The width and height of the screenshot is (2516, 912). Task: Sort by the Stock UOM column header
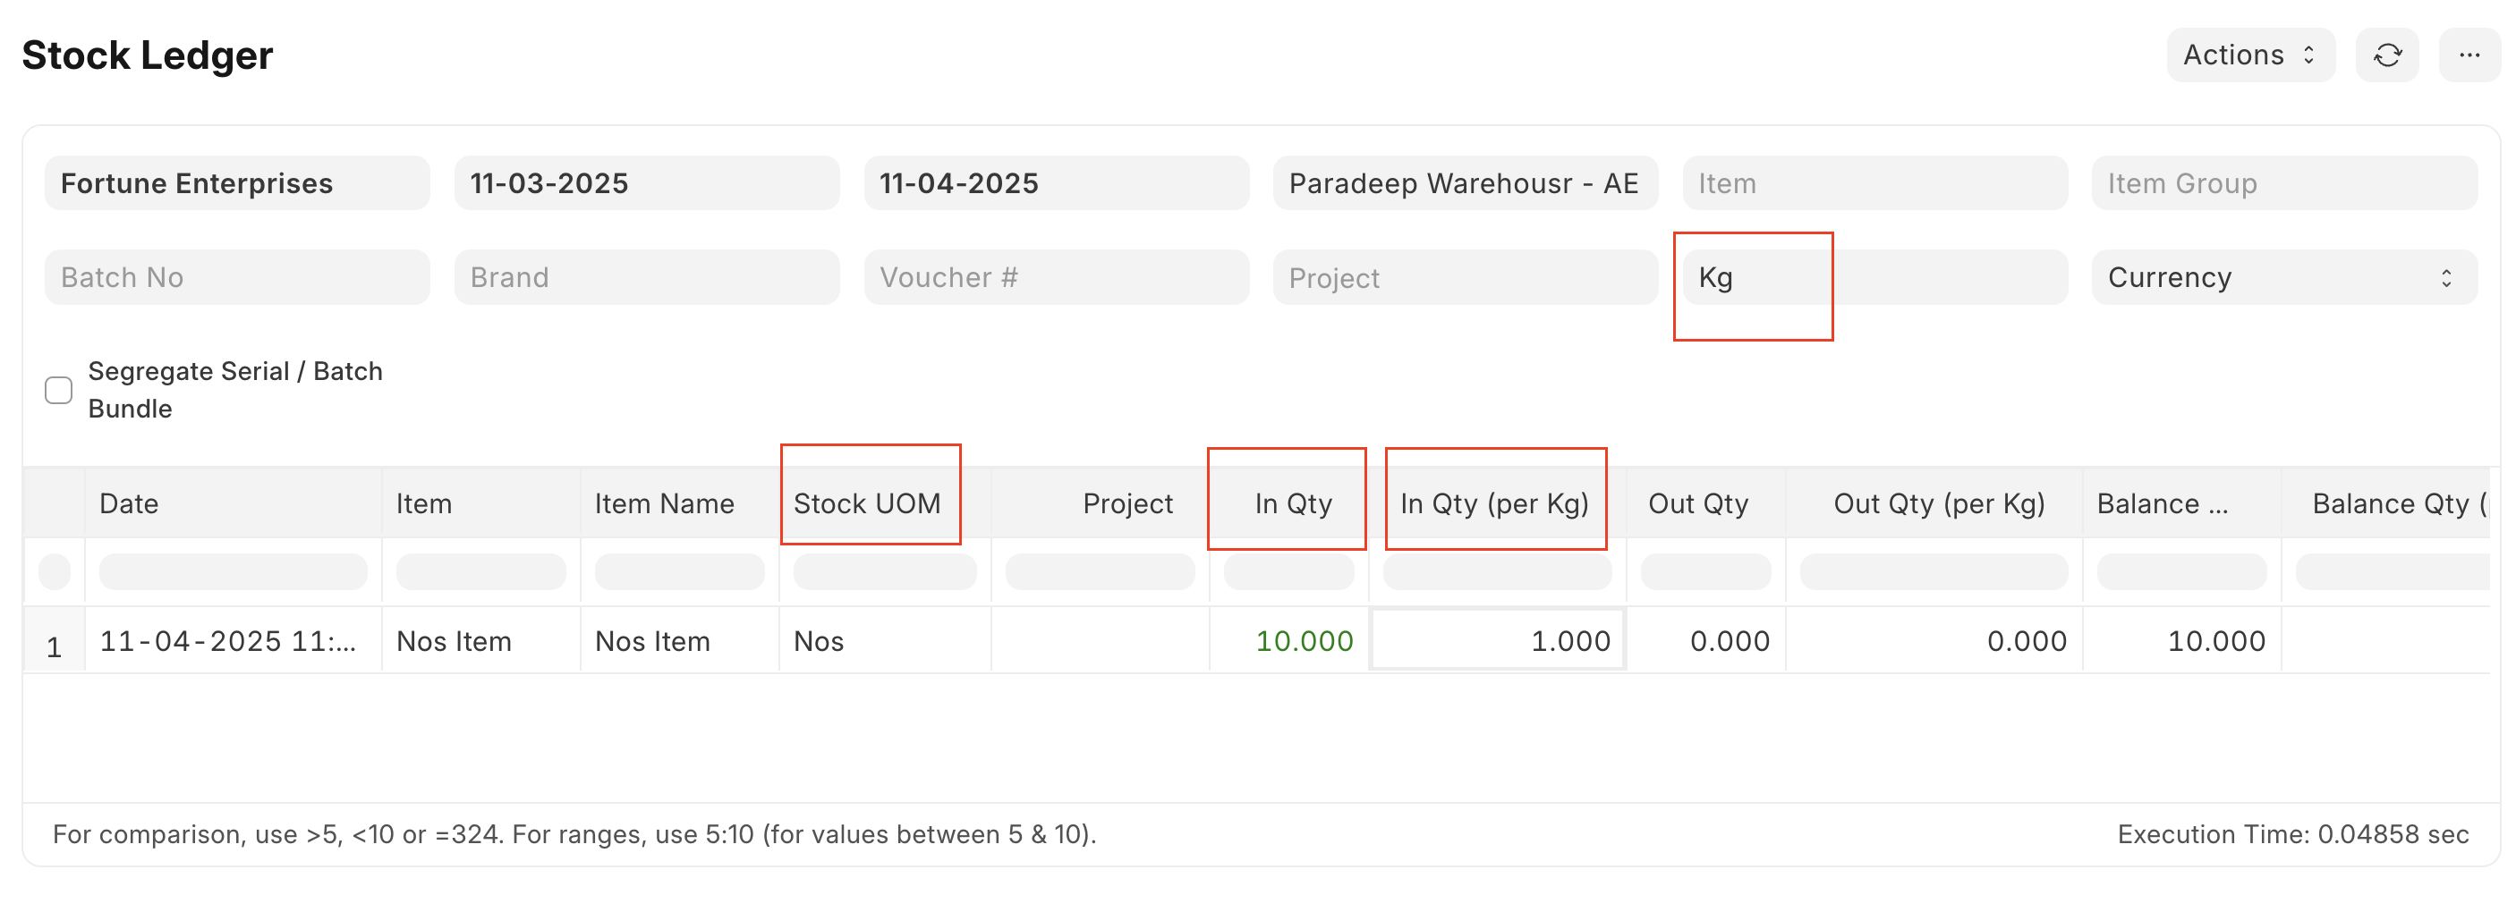866,504
